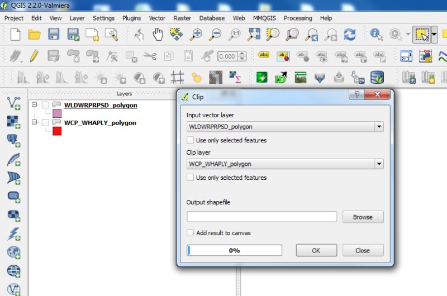
Task: Click the pink WLDWRPRPSD_polygon color swatch
Action: pyautogui.click(x=57, y=113)
